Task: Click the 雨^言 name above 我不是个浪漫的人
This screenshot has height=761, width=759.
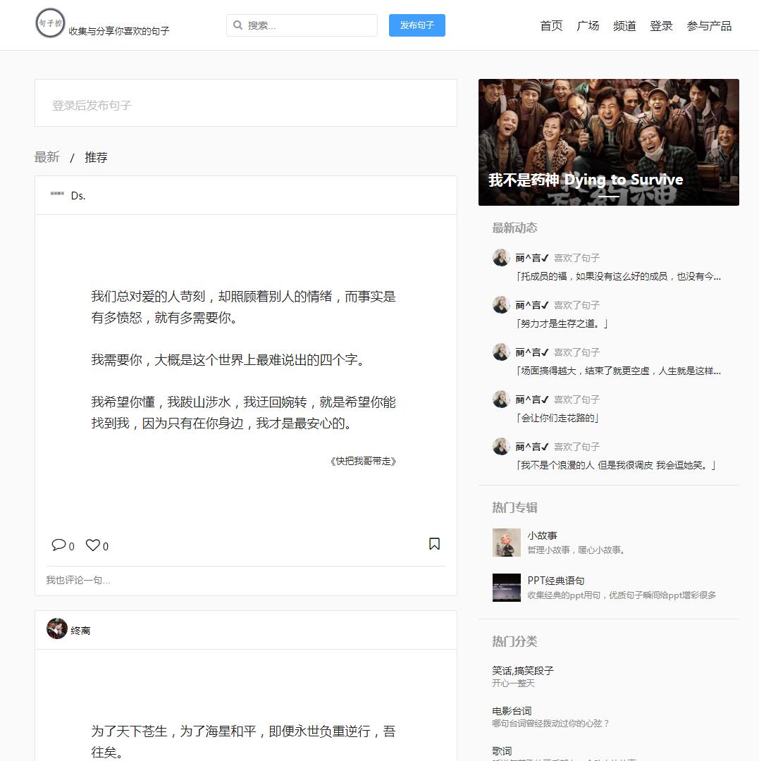Action: point(532,447)
